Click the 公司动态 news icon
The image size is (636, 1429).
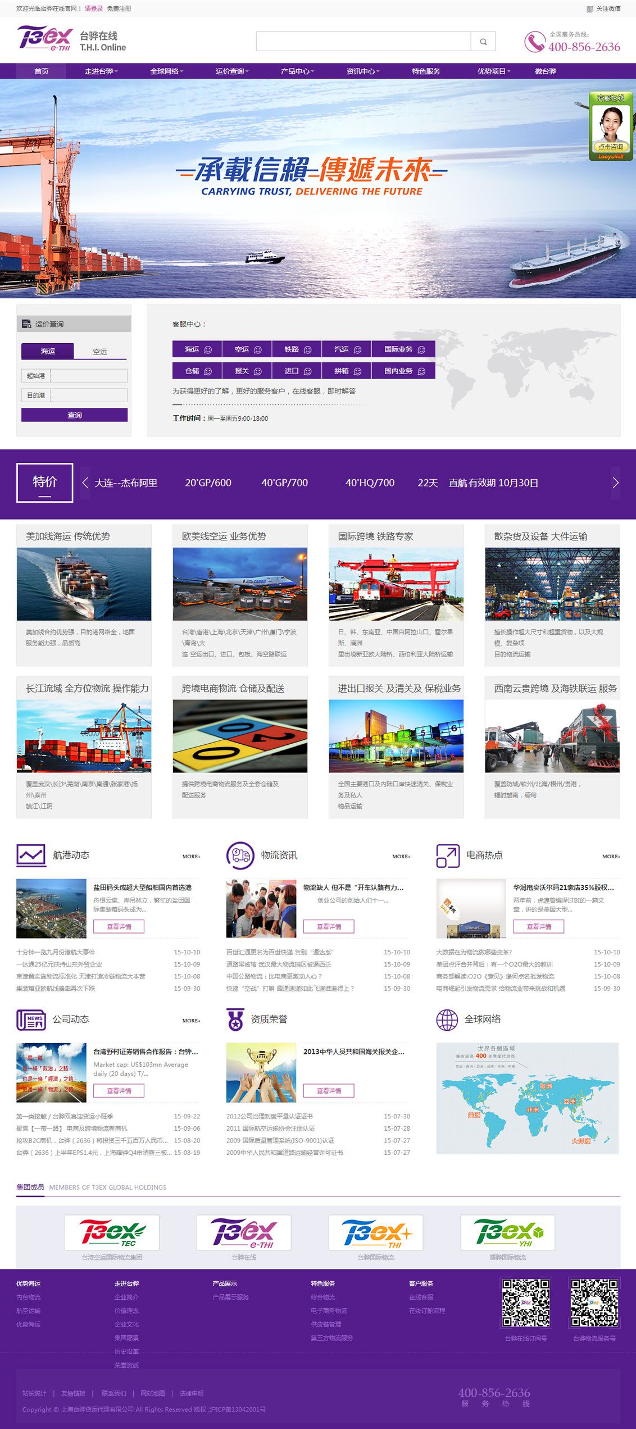[31, 1020]
